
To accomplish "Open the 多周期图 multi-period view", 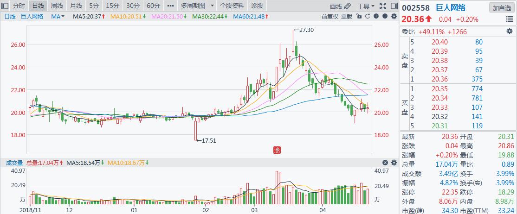I will (193, 6).
